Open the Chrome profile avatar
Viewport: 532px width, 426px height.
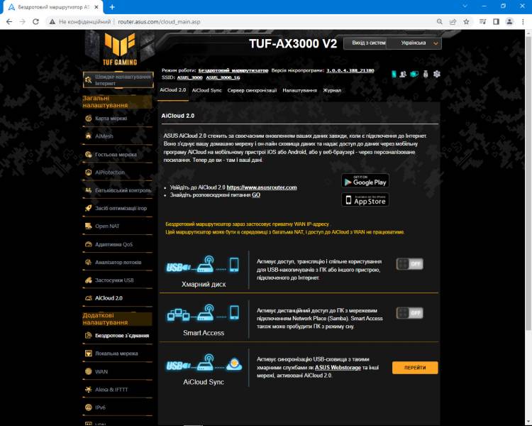[x=509, y=22]
